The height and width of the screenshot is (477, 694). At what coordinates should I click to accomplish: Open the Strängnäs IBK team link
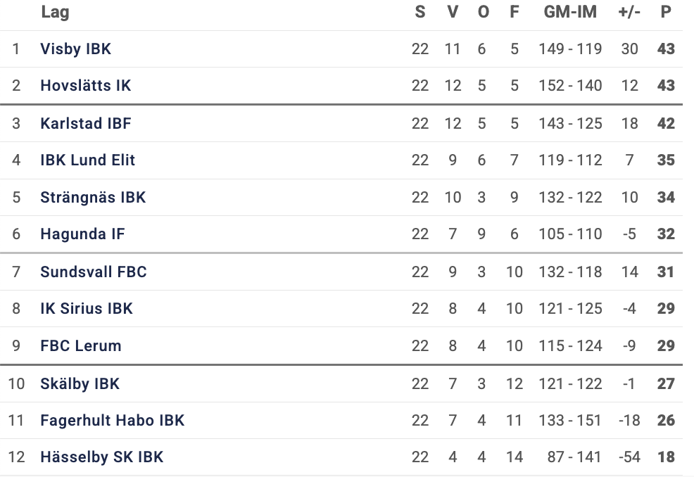tap(93, 198)
